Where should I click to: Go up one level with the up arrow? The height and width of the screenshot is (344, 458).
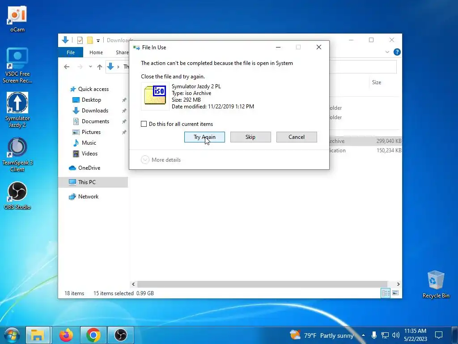[x=100, y=67]
